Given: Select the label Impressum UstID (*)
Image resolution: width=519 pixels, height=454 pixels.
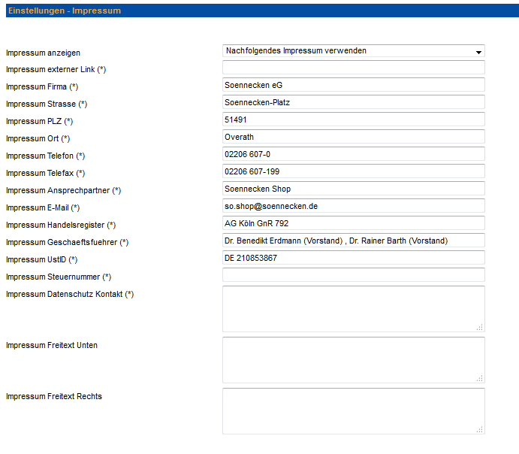Looking at the screenshot, I should tap(42, 259).
